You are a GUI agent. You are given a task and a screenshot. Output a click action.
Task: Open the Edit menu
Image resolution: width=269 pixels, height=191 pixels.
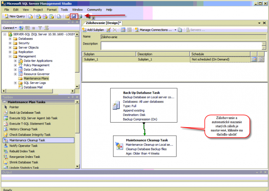[x=16, y=10]
